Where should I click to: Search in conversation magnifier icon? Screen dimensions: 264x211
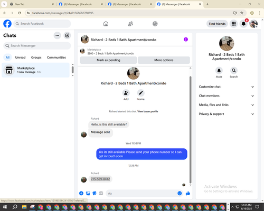click(x=234, y=71)
